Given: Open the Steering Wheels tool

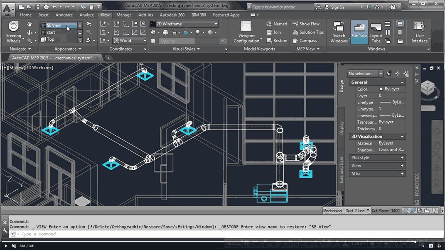Looking at the screenshot, I should tap(13, 32).
